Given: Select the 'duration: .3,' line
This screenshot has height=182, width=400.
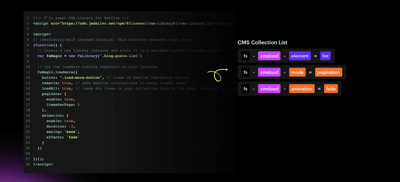Looking at the screenshot, I should tap(60, 126).
